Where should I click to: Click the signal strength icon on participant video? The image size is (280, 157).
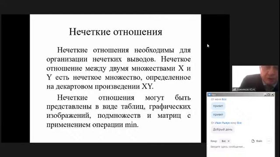(234, 89)
